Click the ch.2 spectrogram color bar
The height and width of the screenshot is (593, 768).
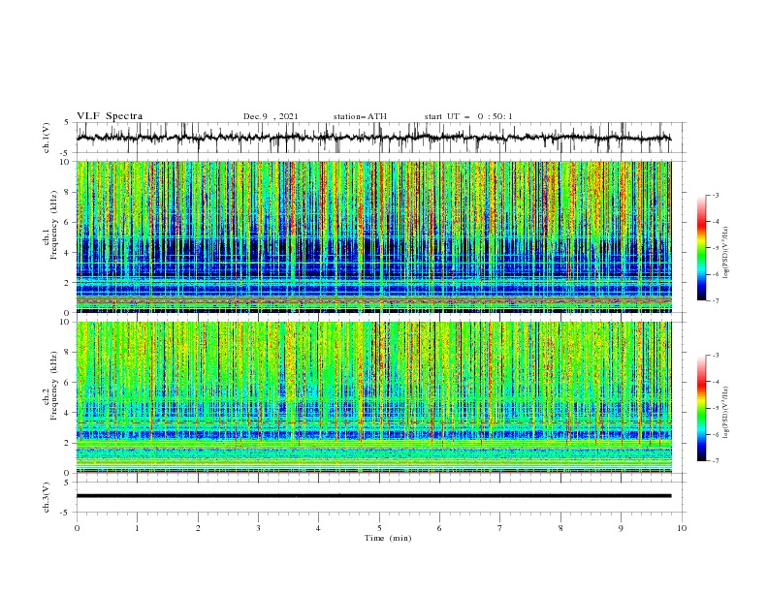click(x=701, y=408)
